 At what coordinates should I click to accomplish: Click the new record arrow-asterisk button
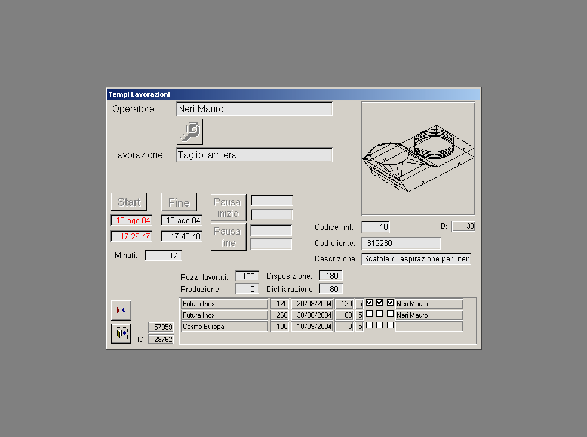pyautogui.click(x=121, y=310)
